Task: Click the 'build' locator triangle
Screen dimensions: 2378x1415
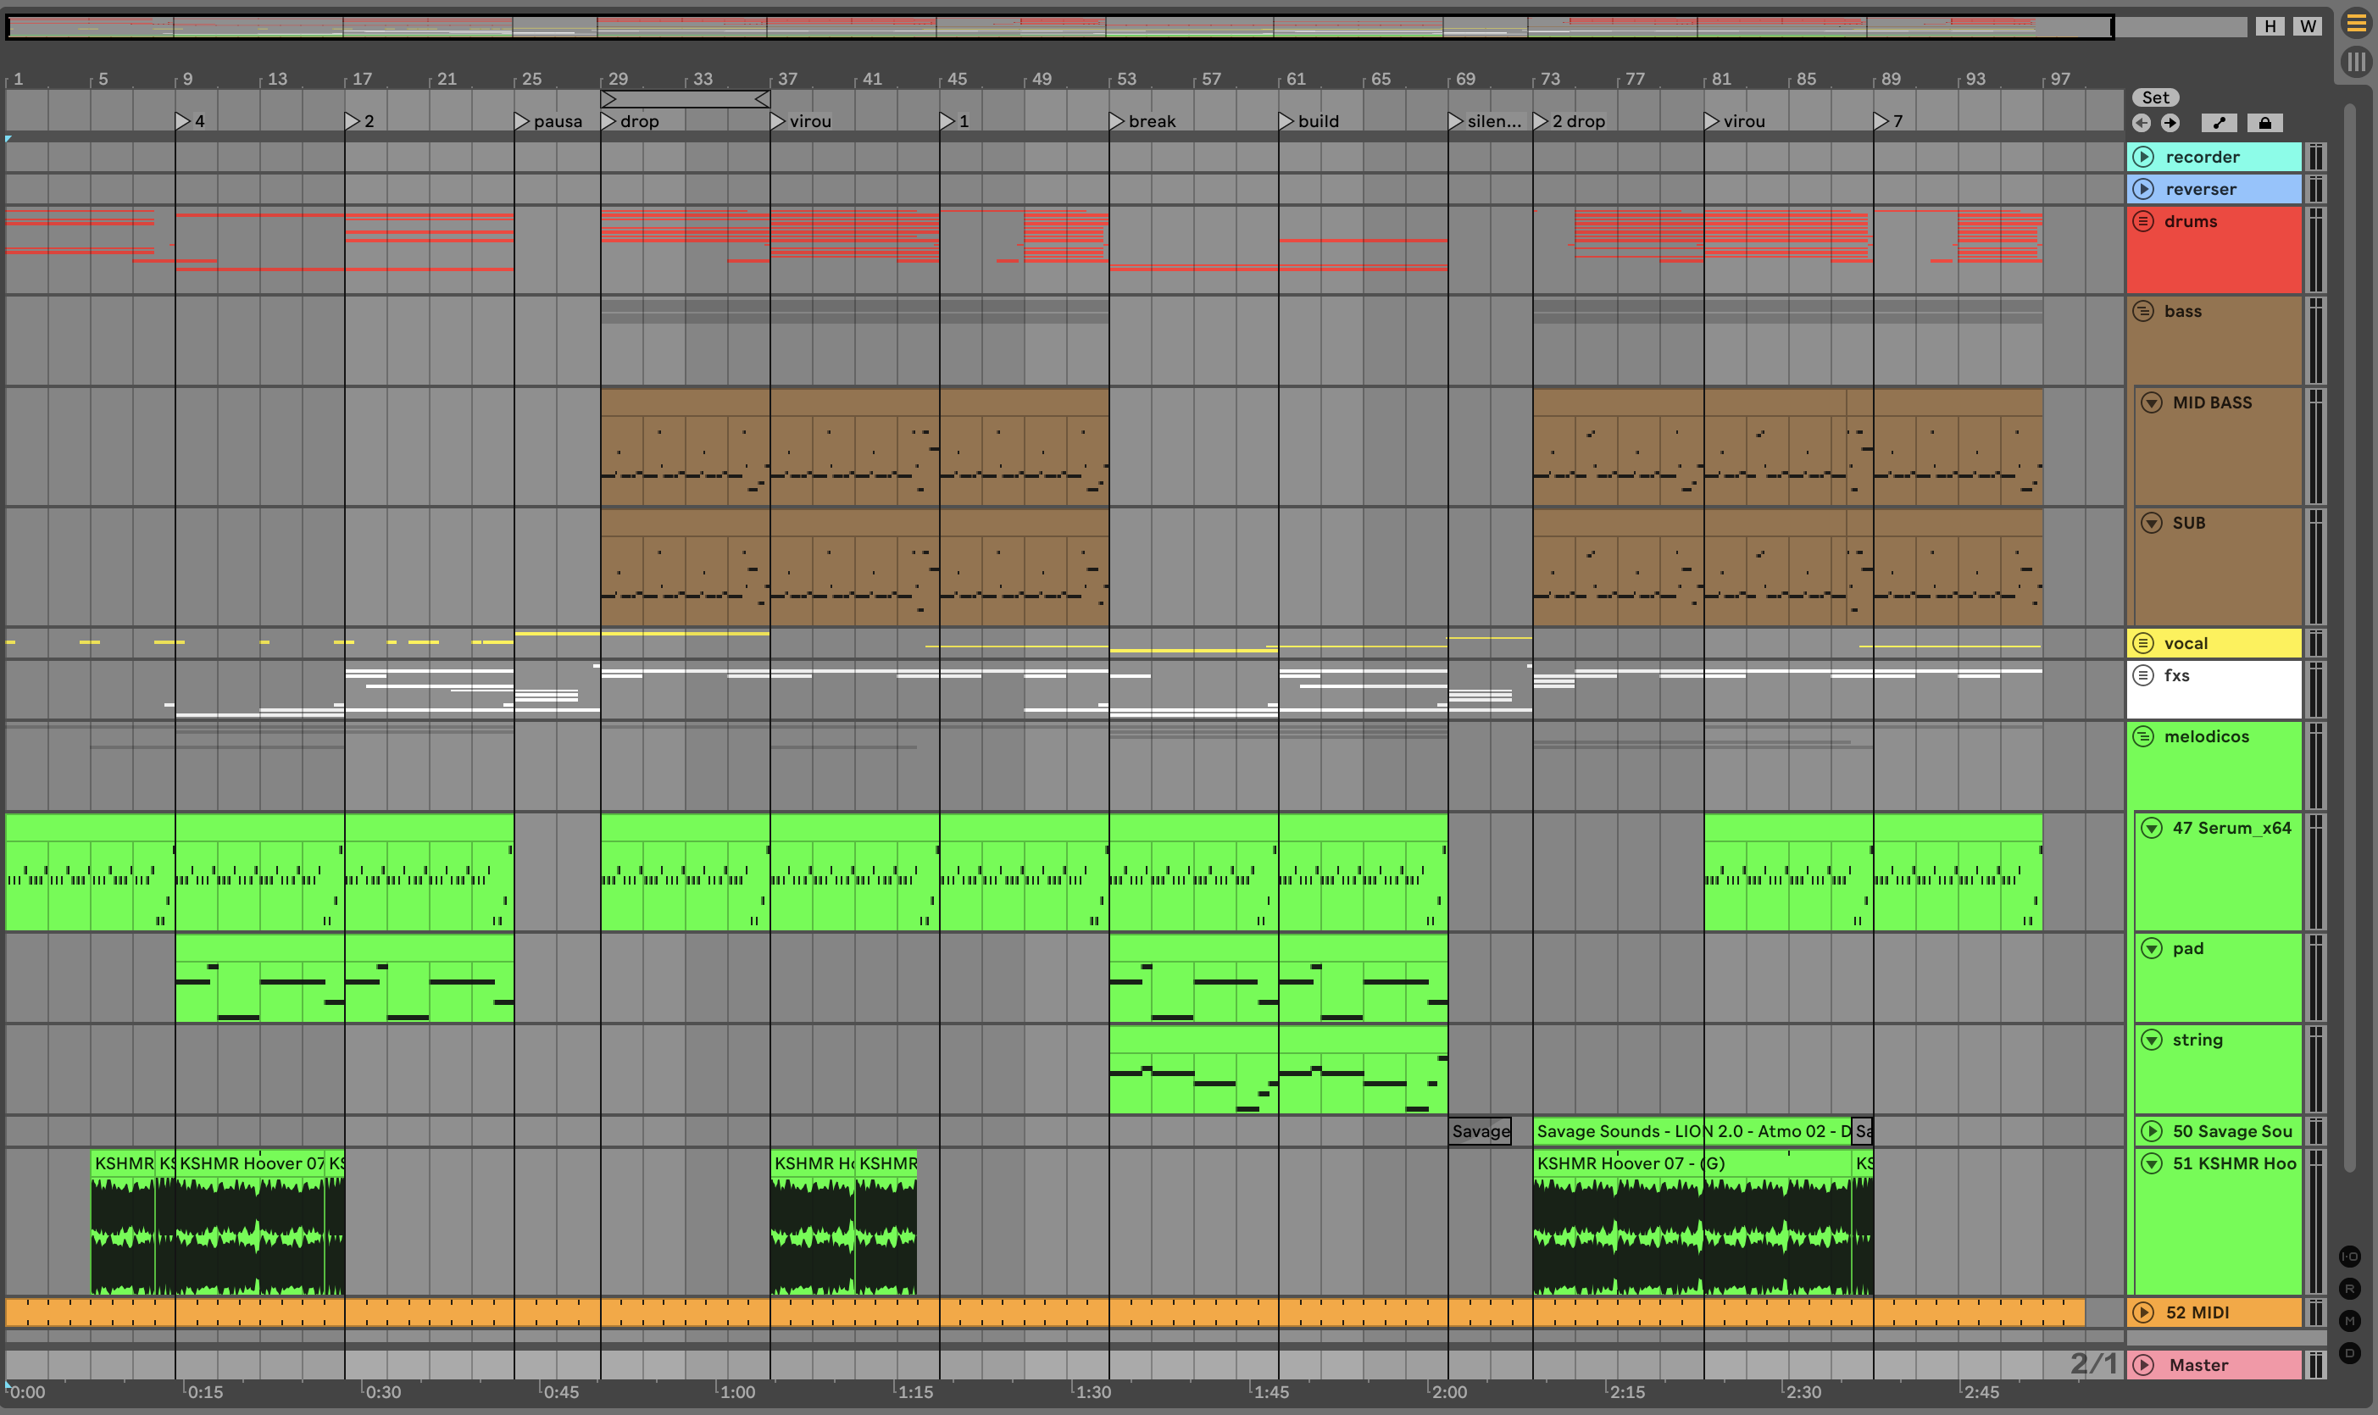Action: coord(1286,121)
